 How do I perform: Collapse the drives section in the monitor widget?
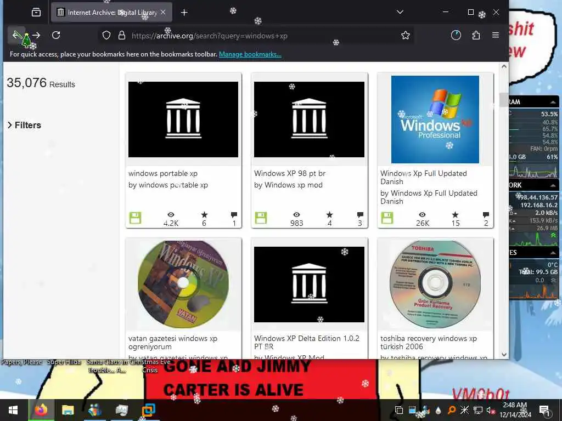click(x=553, y=253)
